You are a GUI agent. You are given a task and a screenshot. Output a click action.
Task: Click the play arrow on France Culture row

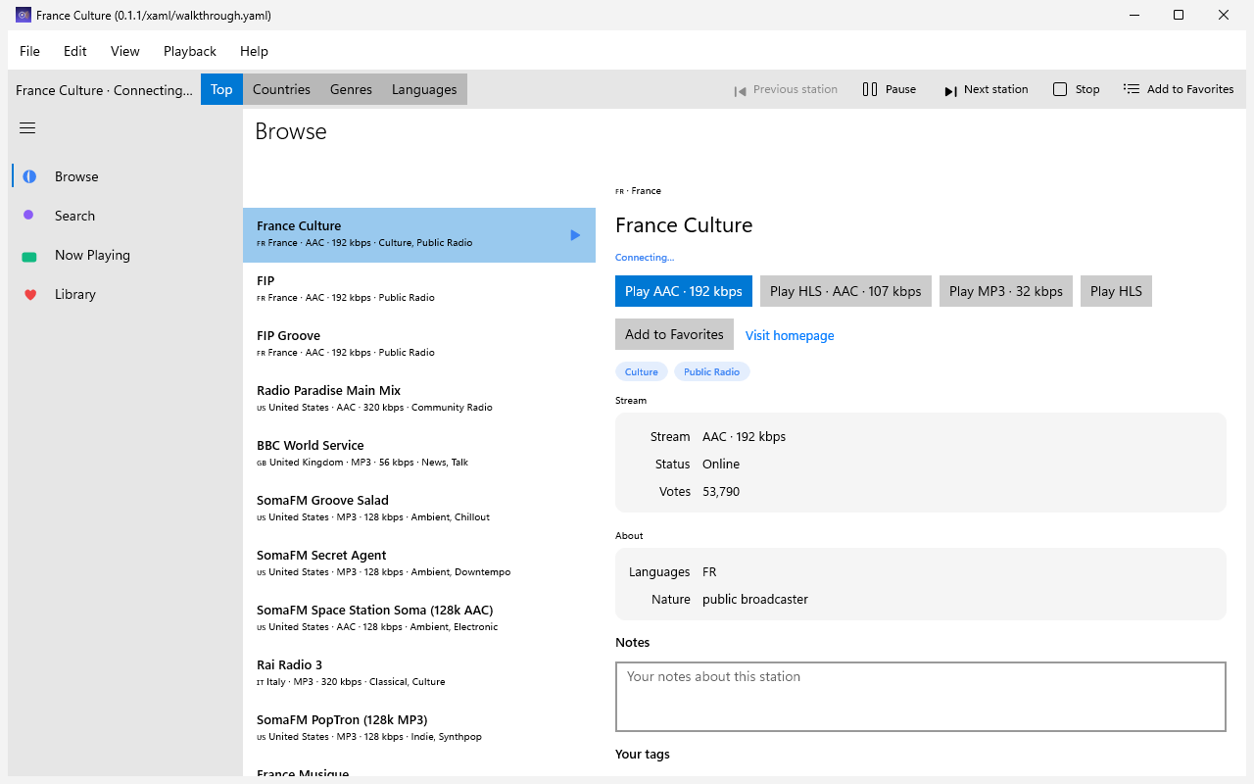coord(575,235)
